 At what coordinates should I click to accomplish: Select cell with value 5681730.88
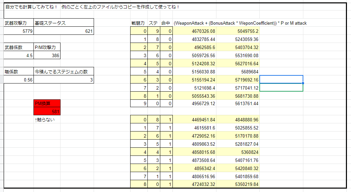point(238,96)
